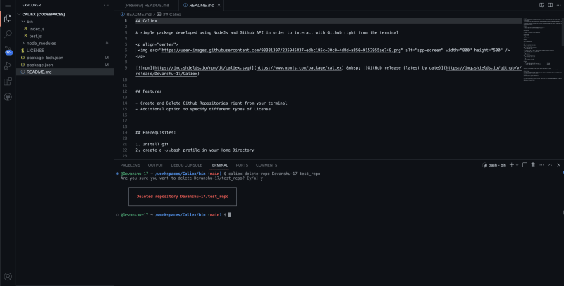
Task: Switch to the PORTS panel tab
Action: pyautogui.click(x=242, y=165)
